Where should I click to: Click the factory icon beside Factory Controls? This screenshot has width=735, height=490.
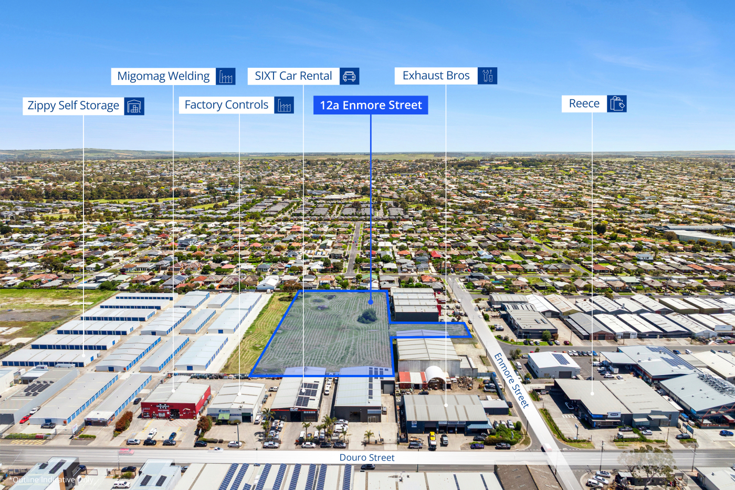284,106
